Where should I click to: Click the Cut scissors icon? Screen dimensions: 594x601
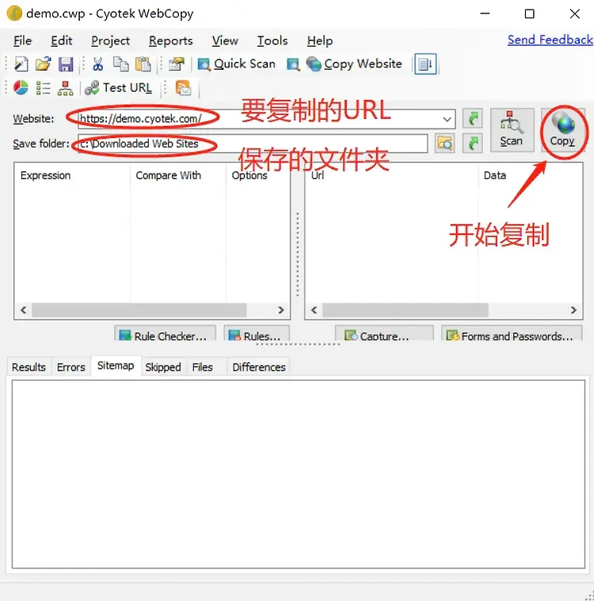[x=98, y=64]
